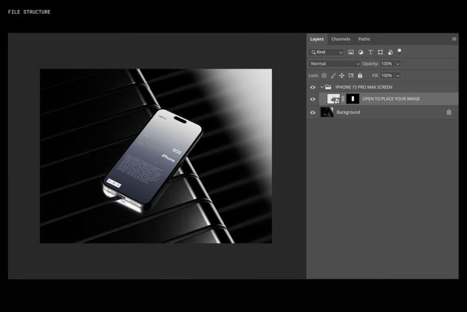The image size is (467, 312).
Task: Hide the OPEN TO PLACE YOUR IMAGE layer
Action: pyautogui.click(x=313, y=99)
